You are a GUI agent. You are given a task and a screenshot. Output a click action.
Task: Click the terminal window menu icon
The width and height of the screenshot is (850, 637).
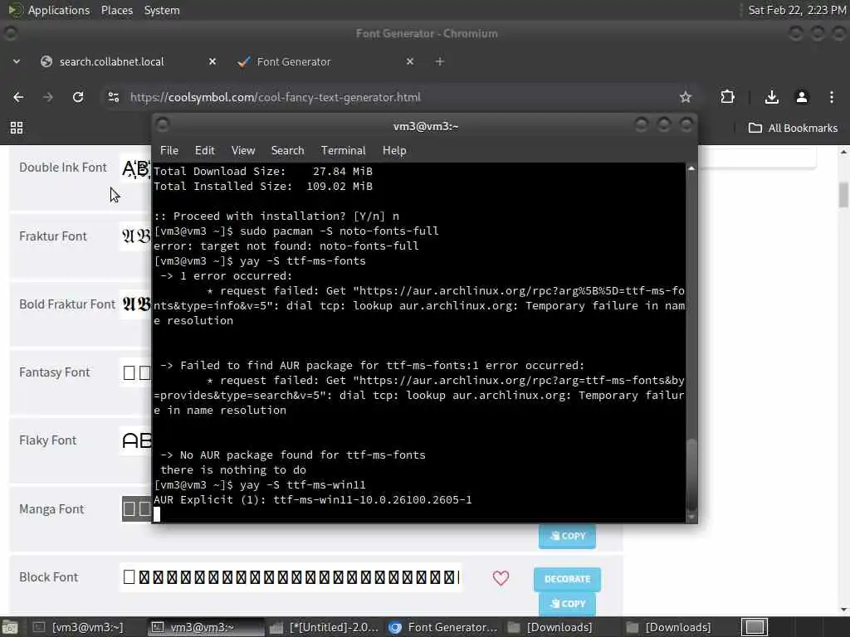pos(163,126)
